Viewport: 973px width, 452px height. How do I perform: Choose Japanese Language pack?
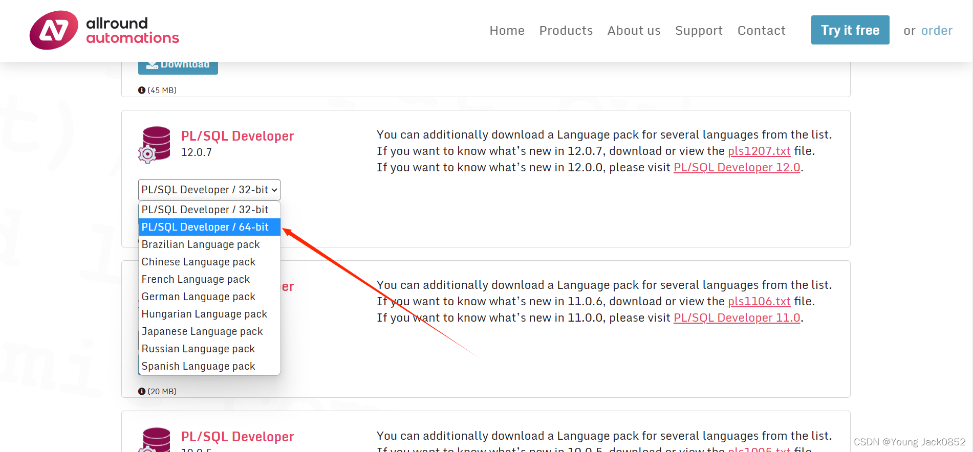pyautogui.click(x=209, y=331)
